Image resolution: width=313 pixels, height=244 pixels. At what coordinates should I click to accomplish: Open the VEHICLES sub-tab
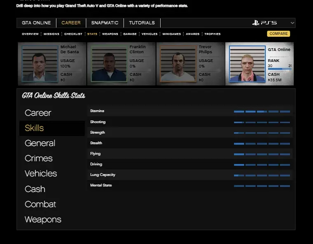[x=149, y=34]
